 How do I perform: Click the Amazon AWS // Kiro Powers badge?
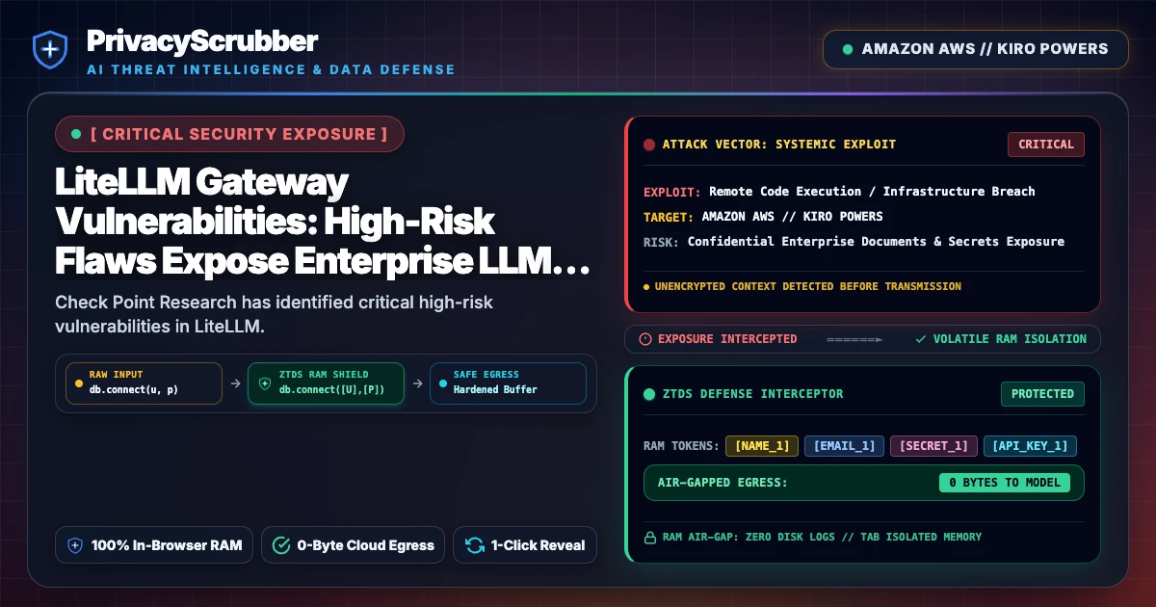[x=976, y=49]
